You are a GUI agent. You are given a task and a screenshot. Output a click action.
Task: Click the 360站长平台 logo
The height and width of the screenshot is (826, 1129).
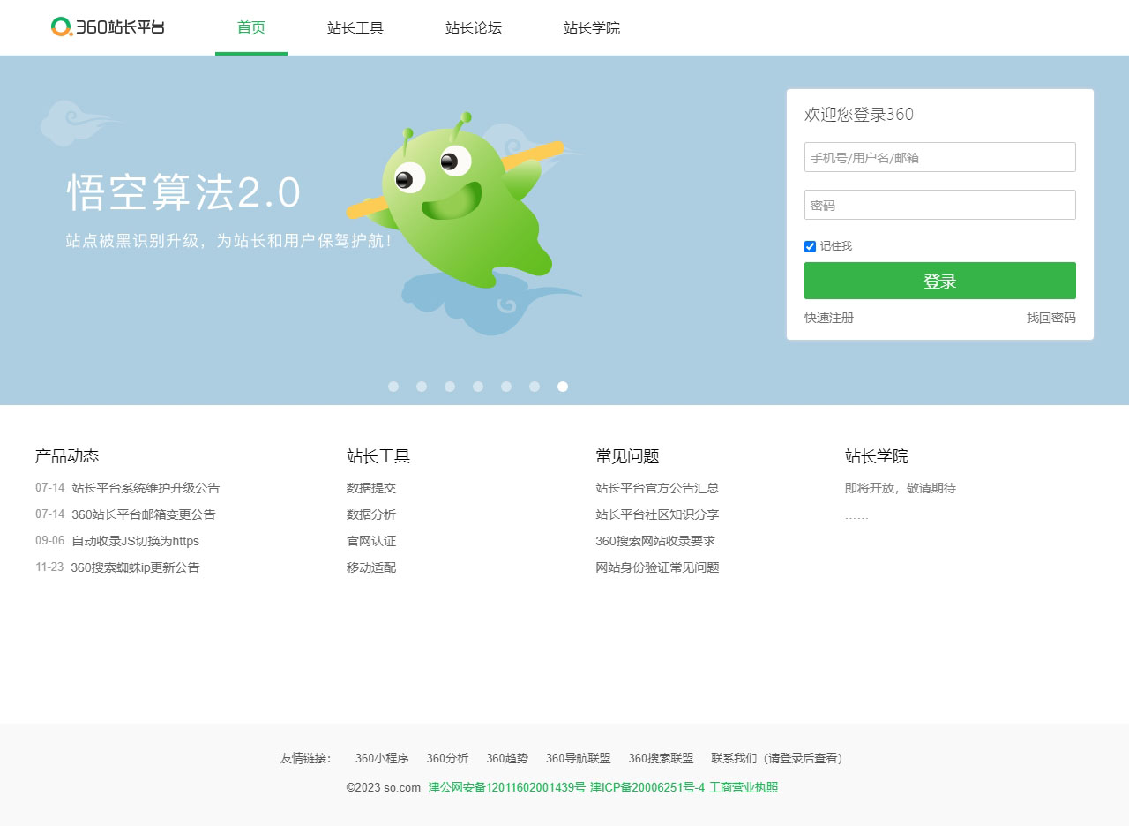point(108,27)
